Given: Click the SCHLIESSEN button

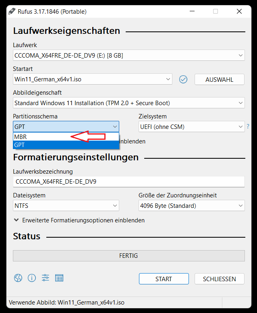Looking at the screenshot, I should (219, 279).
